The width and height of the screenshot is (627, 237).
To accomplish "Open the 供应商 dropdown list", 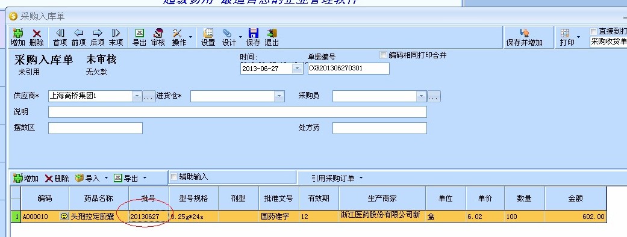I will tap(137, 96).
